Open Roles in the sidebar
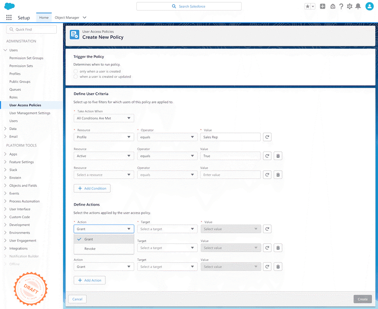378x309 pixels. 14,97
